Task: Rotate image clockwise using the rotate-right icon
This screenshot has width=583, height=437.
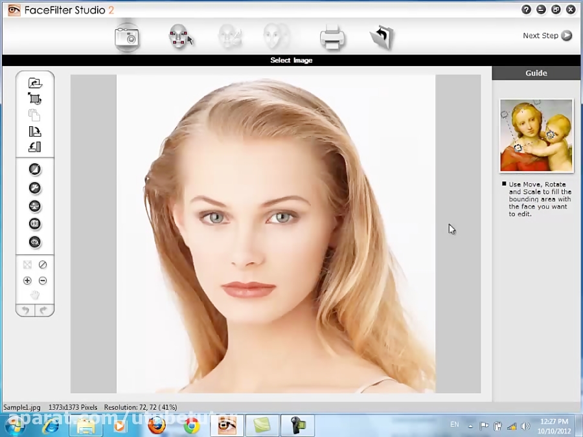Action: tap(35, 131)
